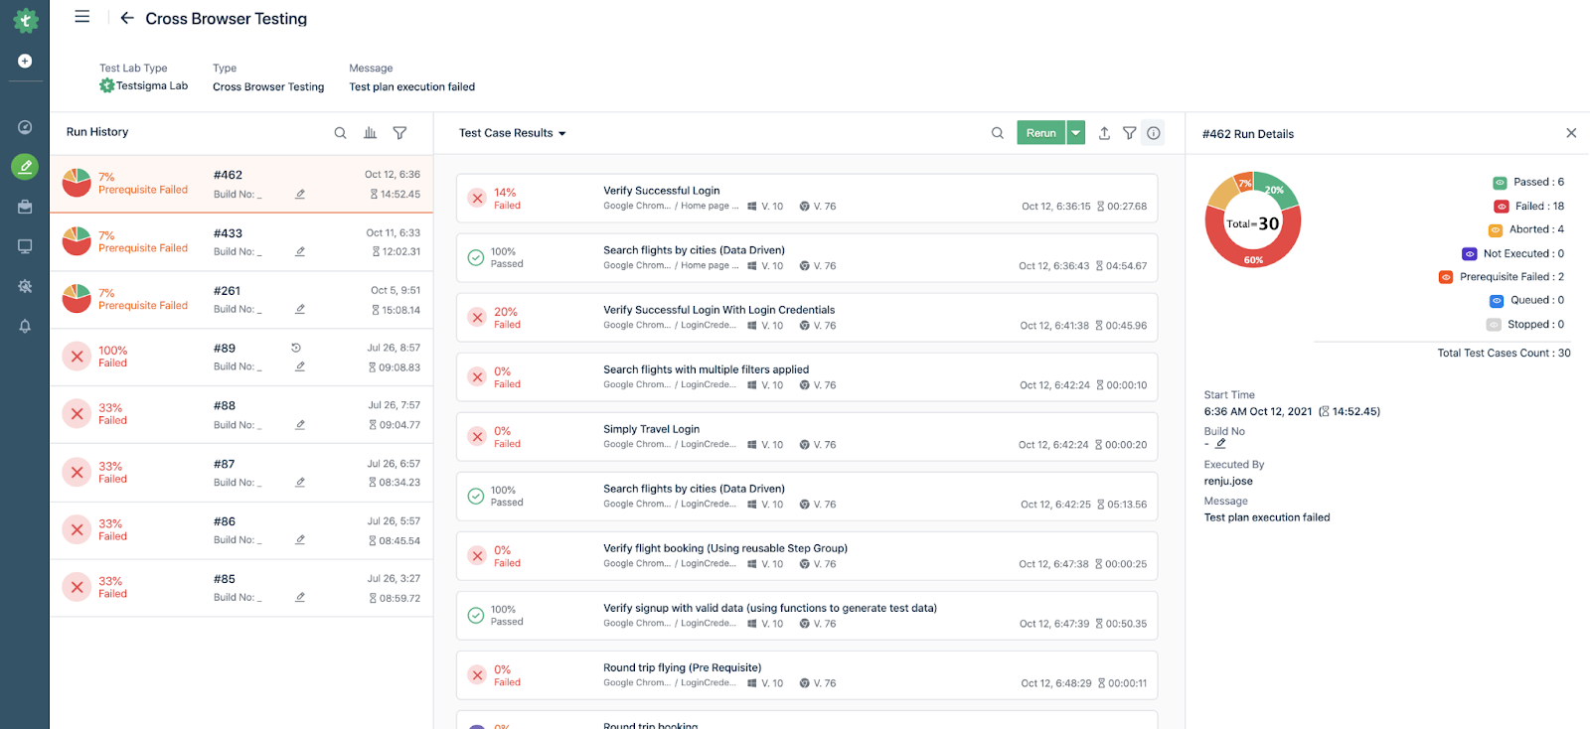Open the test development pencil icon in the sidebar
The image size is (1590, 729).
(x=25, y=167)
